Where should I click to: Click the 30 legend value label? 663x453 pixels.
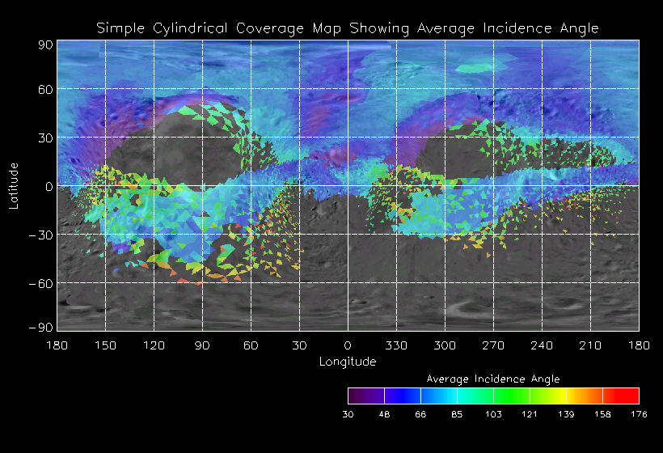coord(348,414)
